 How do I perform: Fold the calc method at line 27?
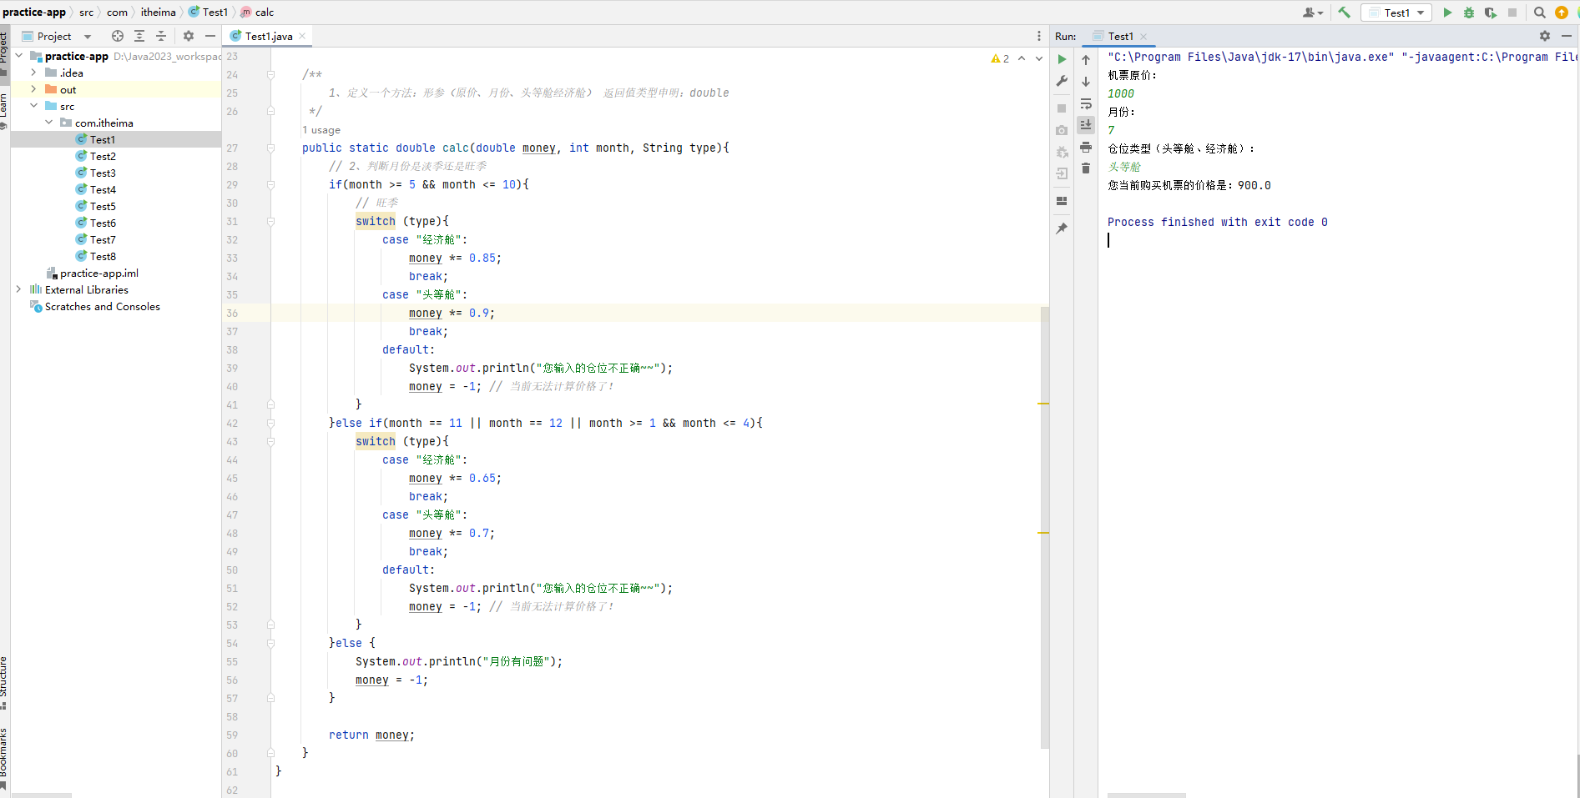point(270,148)
